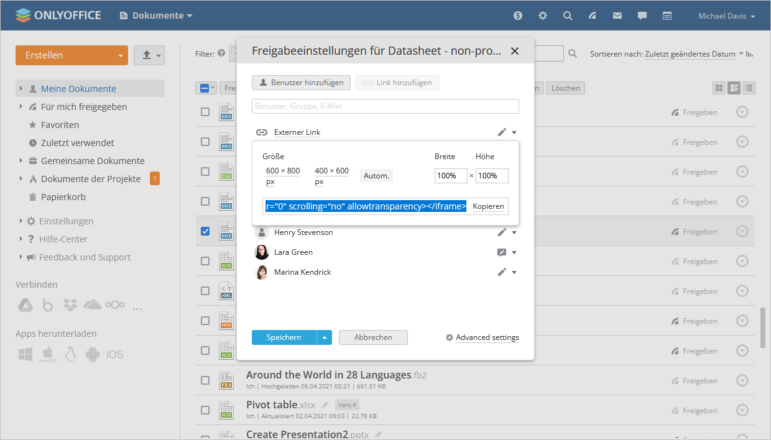Click Abbrechen button in dialog
Image resolution: width=771 pixels, height=440 pixels.
(373, 337)
